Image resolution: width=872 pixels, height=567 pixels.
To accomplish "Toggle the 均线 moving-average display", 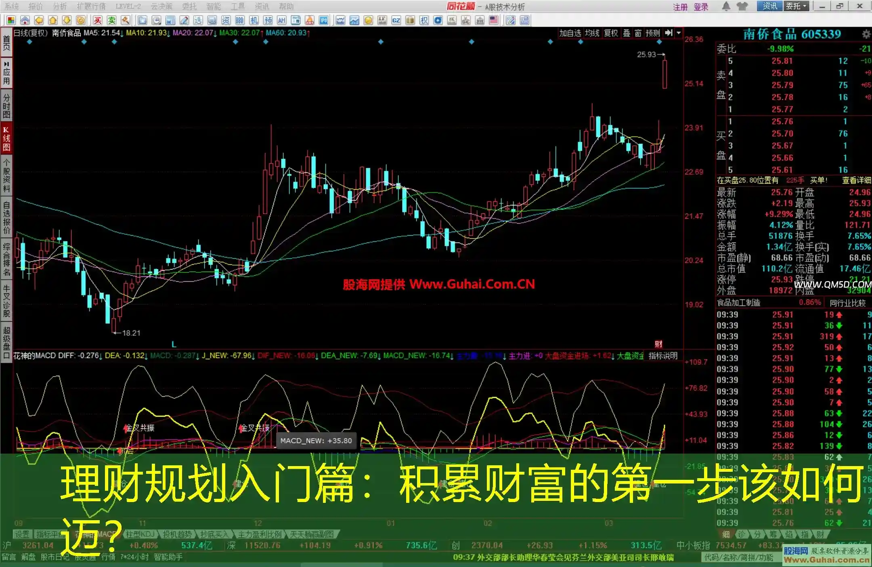I will point(592,33).
